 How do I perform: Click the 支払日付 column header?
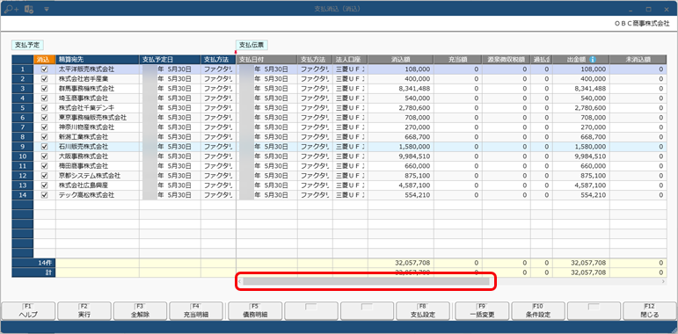(266, 59)
